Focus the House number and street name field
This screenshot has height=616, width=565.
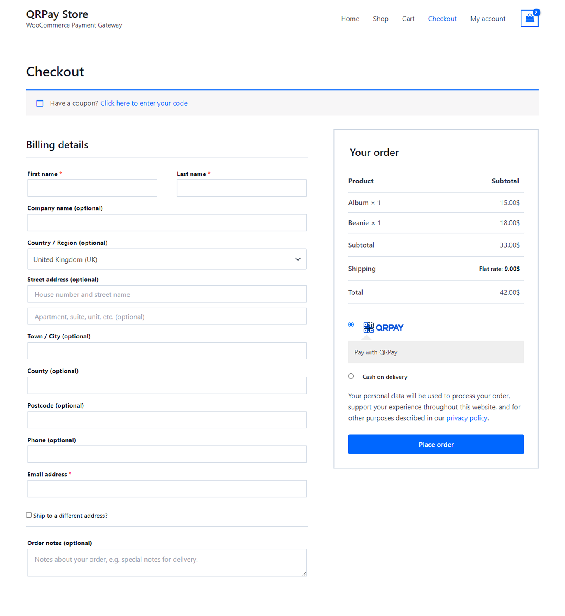[x=167, y=294]
